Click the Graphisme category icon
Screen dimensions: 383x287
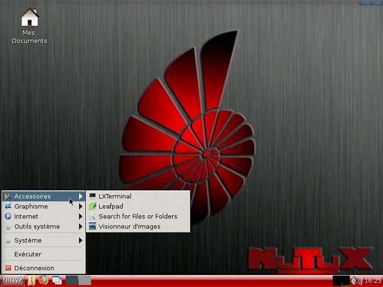[x=8, y=206]
